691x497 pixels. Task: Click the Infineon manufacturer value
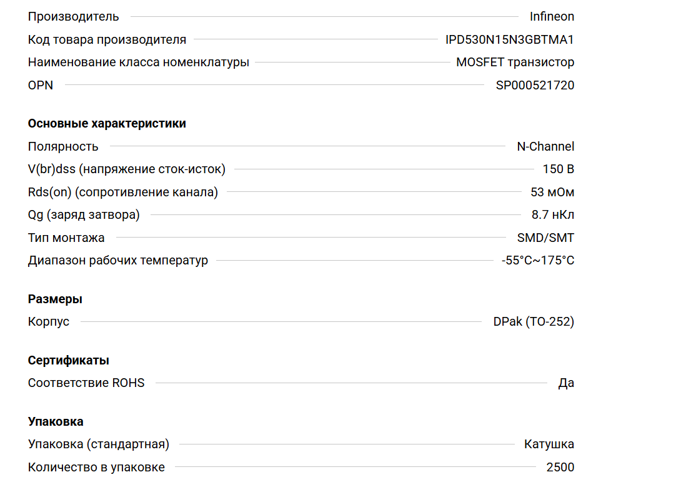(x=552, y=17)
